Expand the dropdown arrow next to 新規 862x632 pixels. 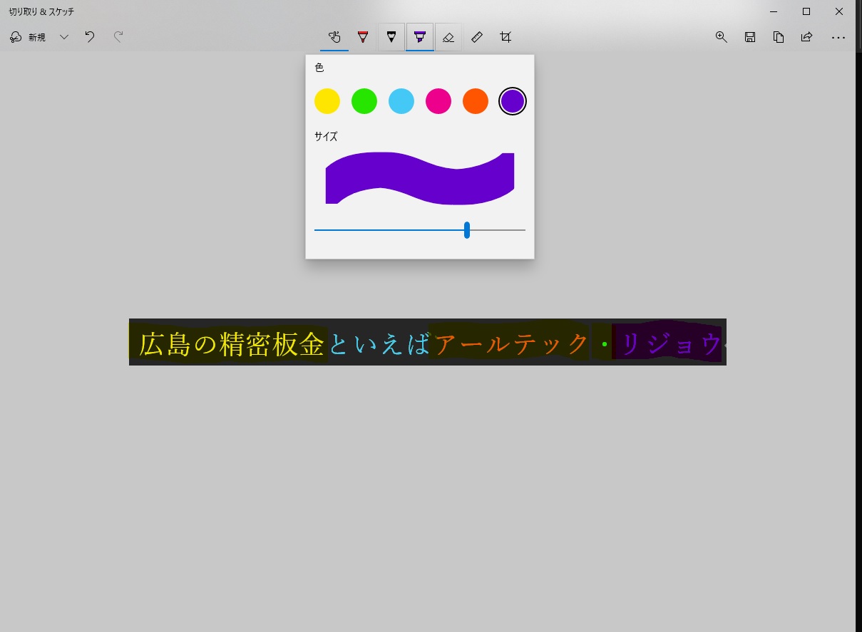64,37
